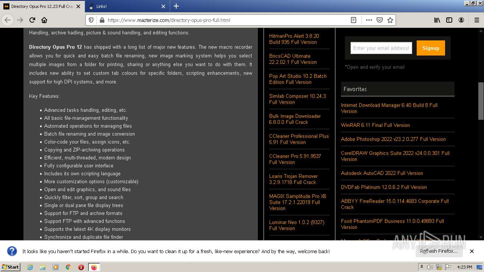The image size is (484, 272).
Task: Open BricsCAD Ultimate 22.2.02.1 link
Action: 293,59
